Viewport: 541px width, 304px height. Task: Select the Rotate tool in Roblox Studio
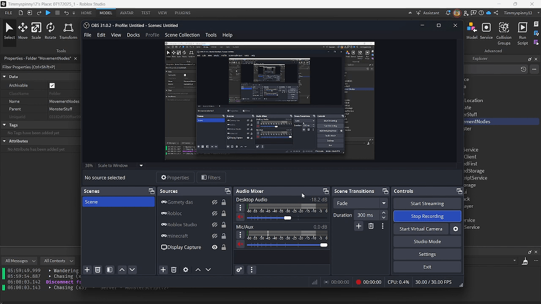coord(50,31)
